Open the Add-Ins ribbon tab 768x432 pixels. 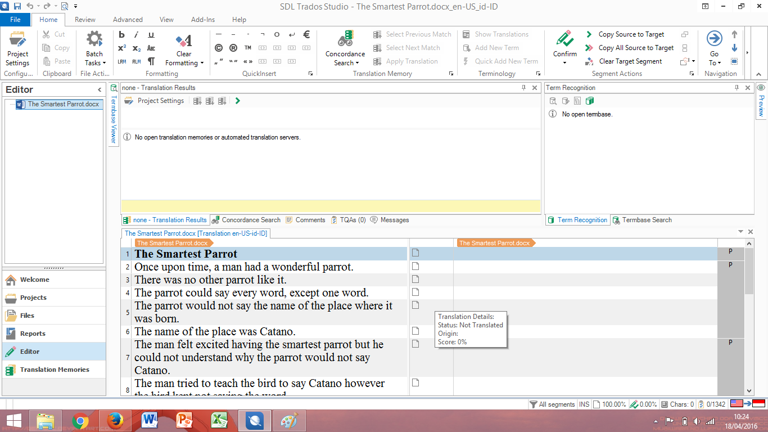click(203, 19)
